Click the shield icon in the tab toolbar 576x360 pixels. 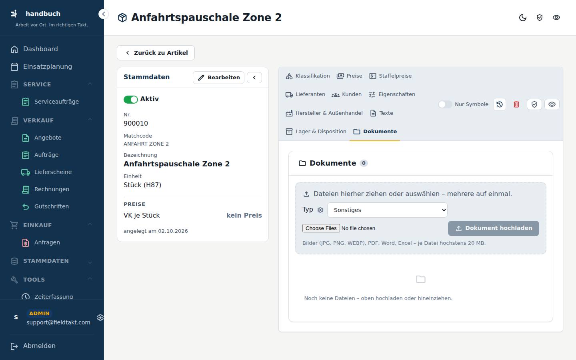534,104
